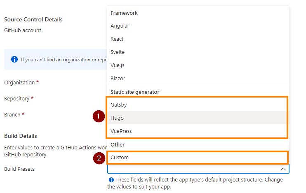
Task: Click the Static site generator header
Action: click(x=135, y=92)
